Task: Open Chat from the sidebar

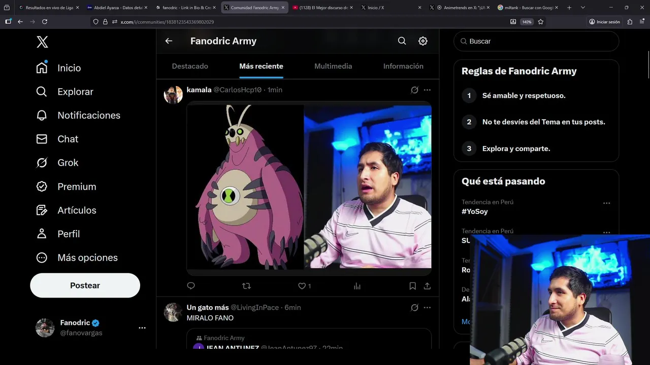Action: [x=57, y=139]
